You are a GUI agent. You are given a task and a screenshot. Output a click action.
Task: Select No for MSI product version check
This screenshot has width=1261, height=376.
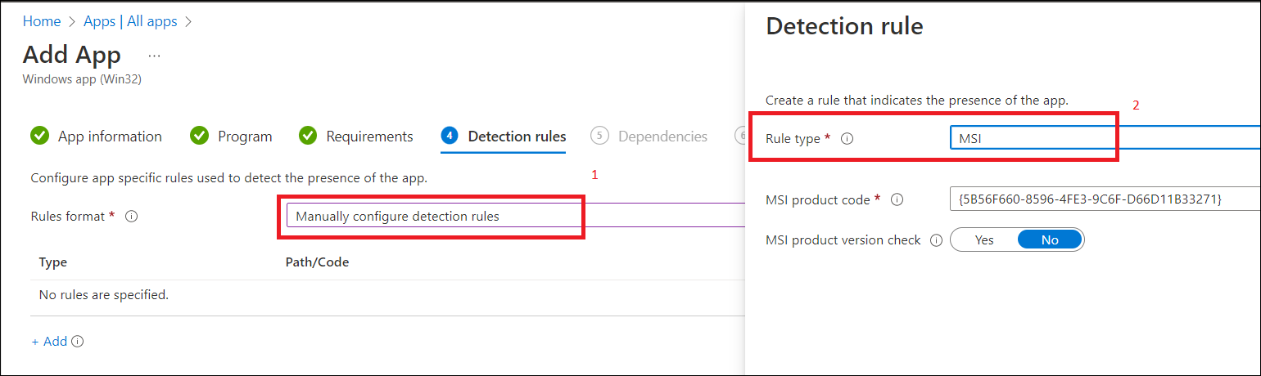coord(1050,240)
